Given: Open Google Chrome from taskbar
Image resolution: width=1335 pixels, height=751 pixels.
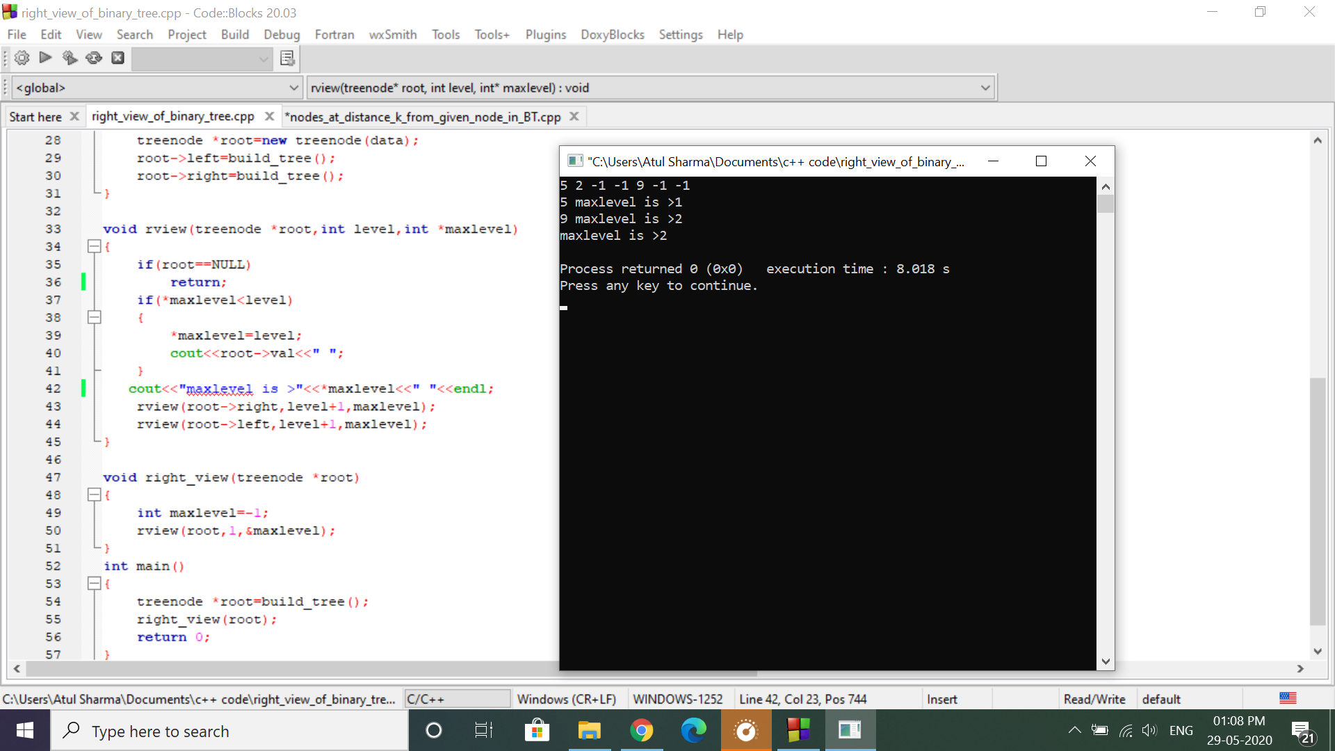Looking at the screenshot, I should point(641,730).
